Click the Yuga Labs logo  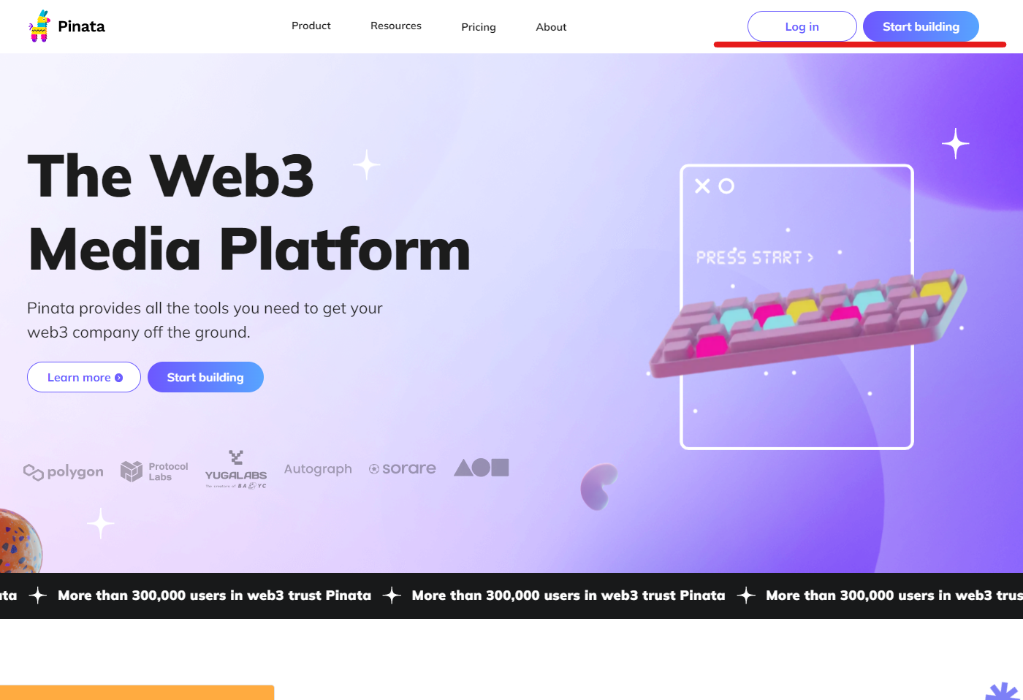point(236,469)
